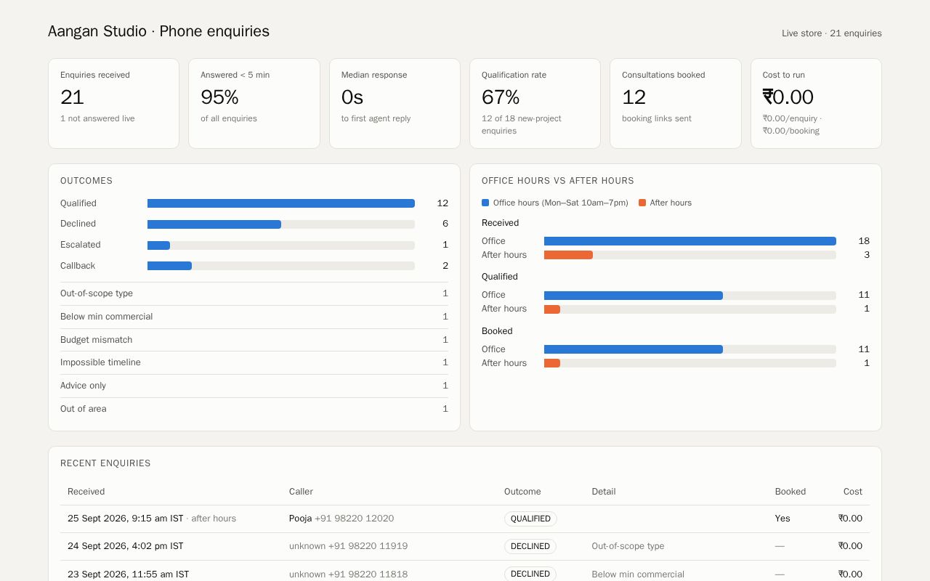Click the Detail column header
The width and height of the screenshot is (930, 581).
[x=604, y=492]
